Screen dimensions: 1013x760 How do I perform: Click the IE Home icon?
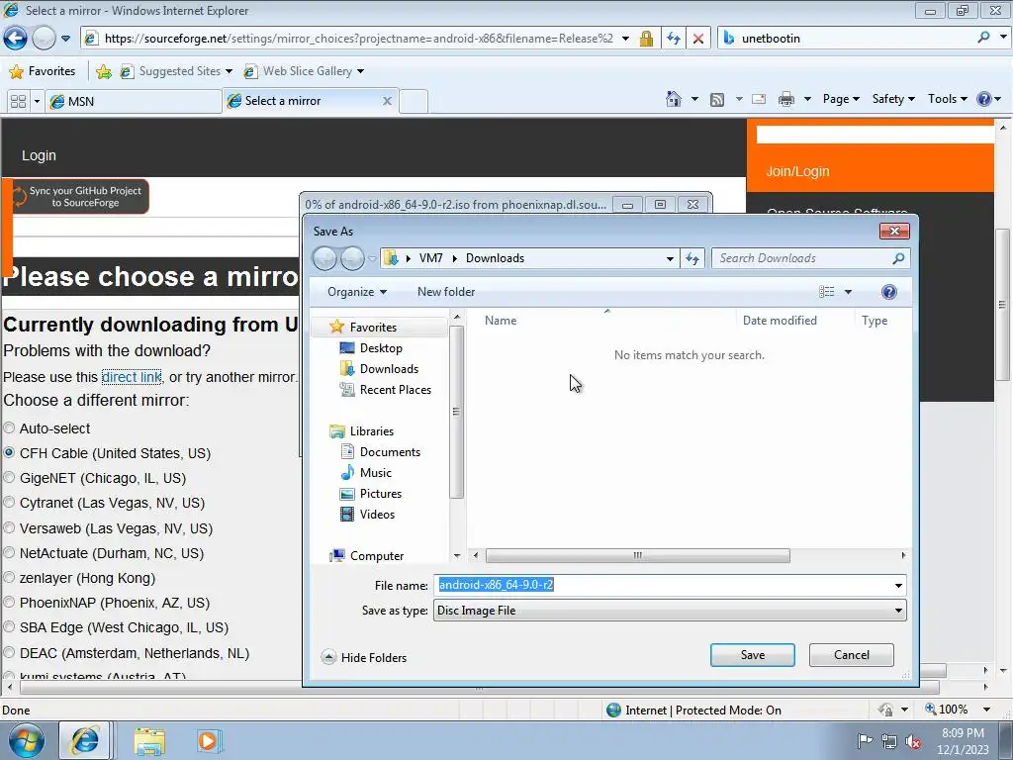(x=673, y=99)
